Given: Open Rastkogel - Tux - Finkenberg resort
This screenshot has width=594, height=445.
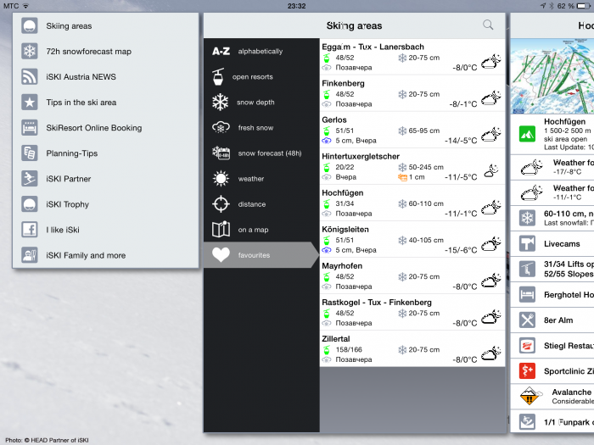Looking at the screenshot, I should click(412, 312).
